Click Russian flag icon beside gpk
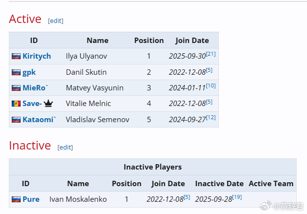Image resolution: width=307 pixels, height=214 pixels. pos(16,72)
